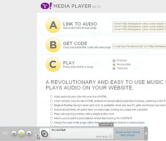The image size is (166, 141).
Task: Pause the Second link track
Action: tap(114, 65)
